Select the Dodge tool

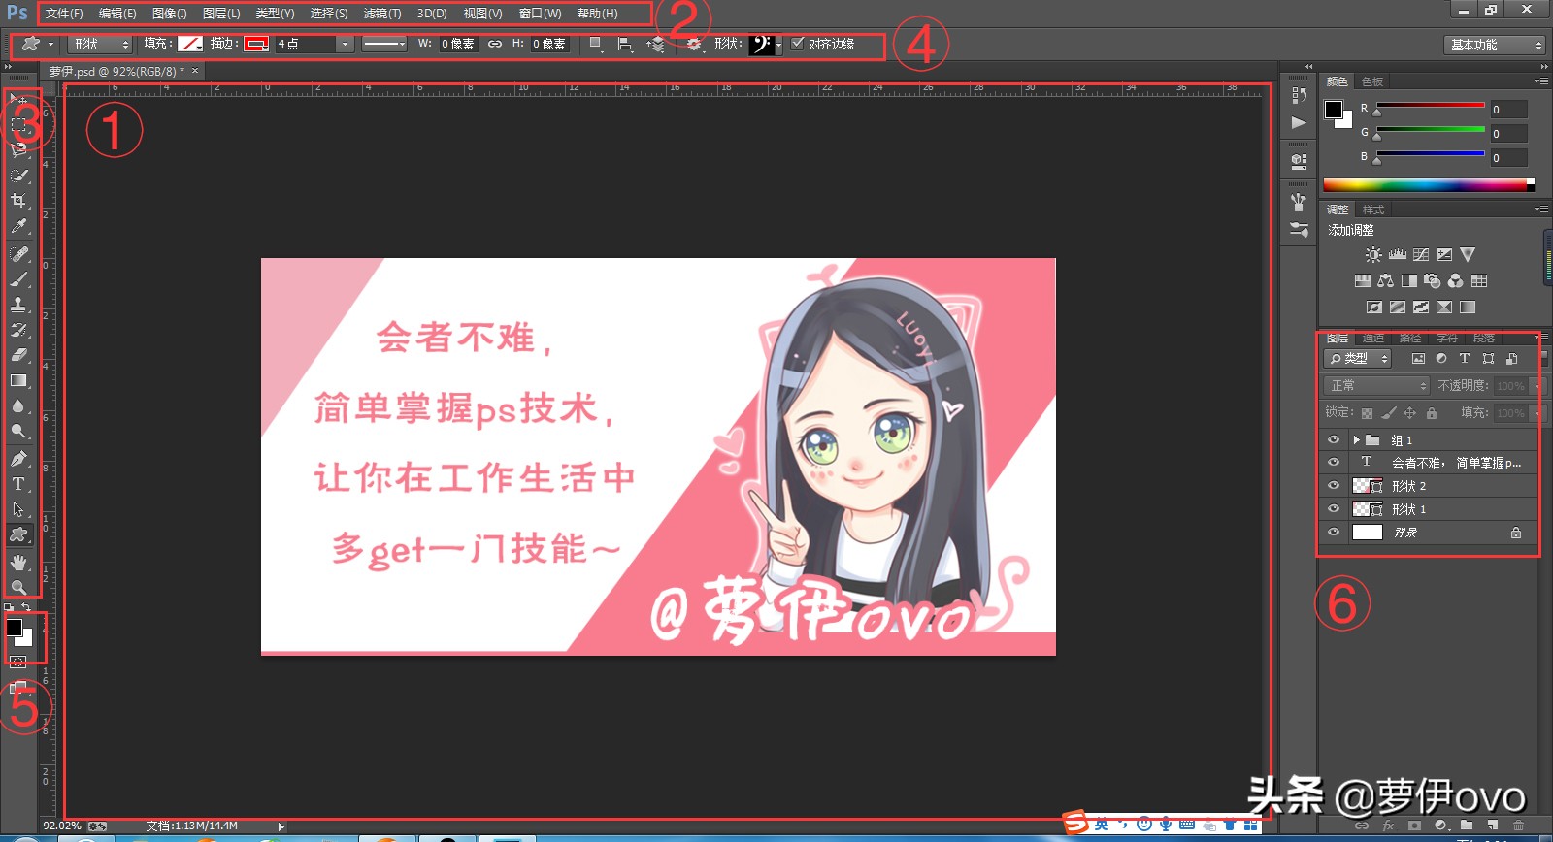(x=18, y=432)
